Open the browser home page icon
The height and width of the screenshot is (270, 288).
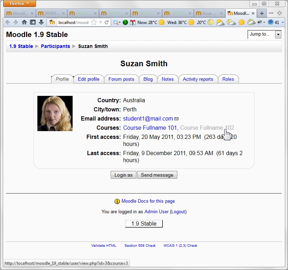(x=24, y=23)
